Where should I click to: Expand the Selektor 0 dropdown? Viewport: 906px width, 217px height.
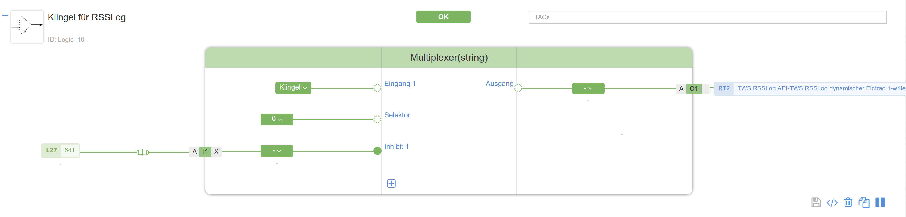277,119
